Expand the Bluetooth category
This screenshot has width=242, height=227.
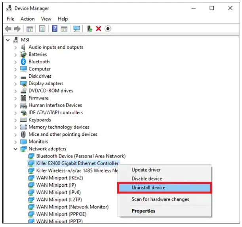point(15,62)
